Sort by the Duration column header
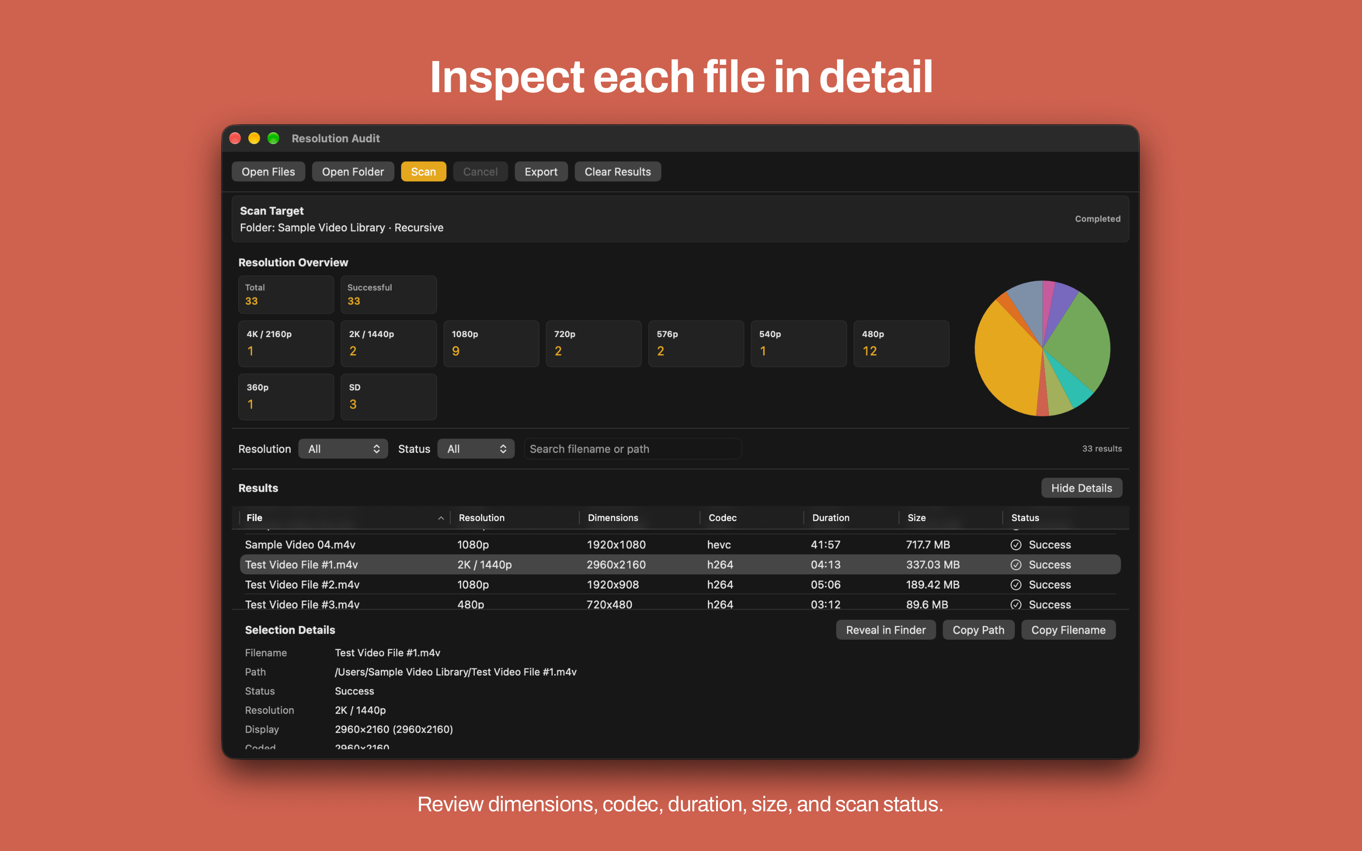1362x851 pixels. click(x=851, y=518)
